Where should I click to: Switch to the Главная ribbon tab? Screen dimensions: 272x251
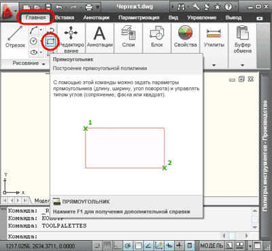35,18
